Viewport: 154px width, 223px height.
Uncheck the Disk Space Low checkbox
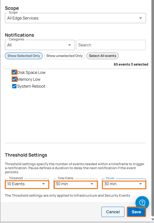pyautogui.click(x=14, y=72)
